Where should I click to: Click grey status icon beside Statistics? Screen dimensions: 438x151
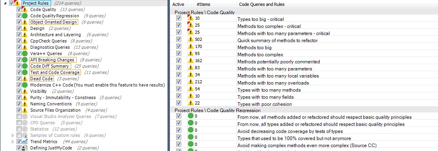pyautogui.click(x=25, y=129)
